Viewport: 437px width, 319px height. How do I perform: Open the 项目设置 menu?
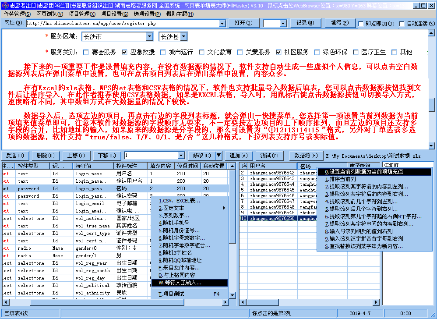coord(115,14)
